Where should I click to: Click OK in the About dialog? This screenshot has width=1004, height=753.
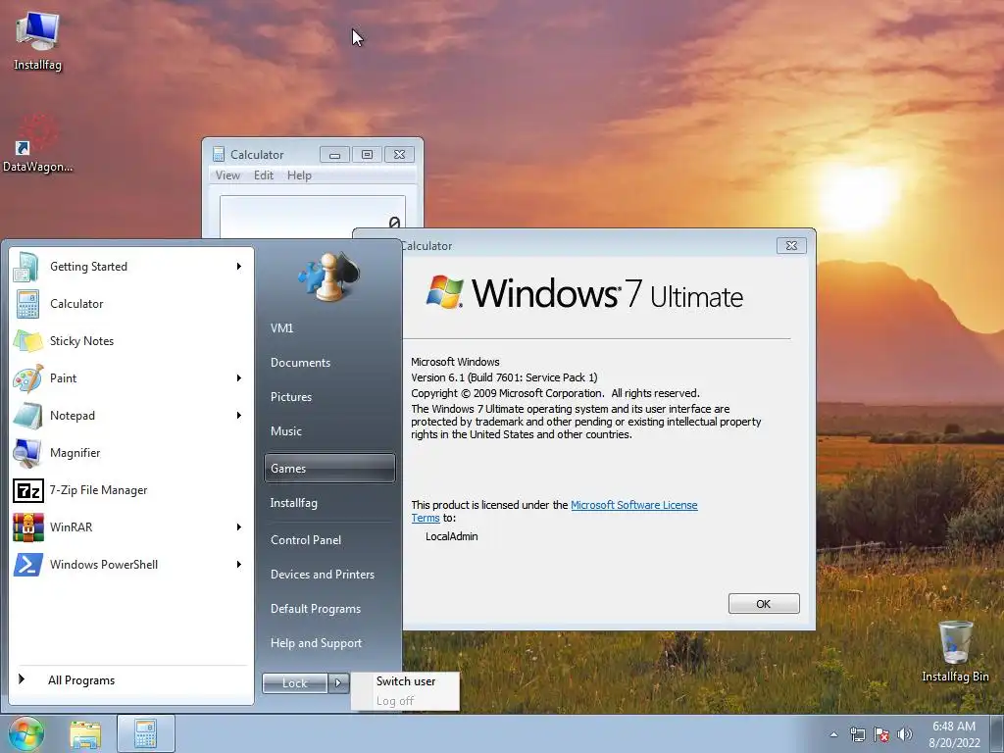pyautogui.click(x=763, y=604)
